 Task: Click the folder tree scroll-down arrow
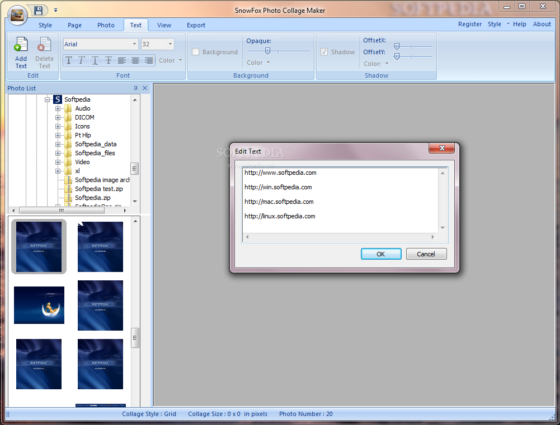click(x=135, y=202)
